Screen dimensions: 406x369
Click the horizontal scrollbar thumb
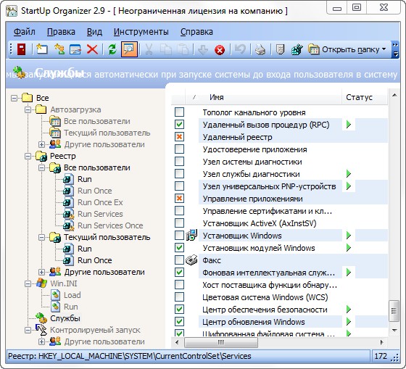221,342
